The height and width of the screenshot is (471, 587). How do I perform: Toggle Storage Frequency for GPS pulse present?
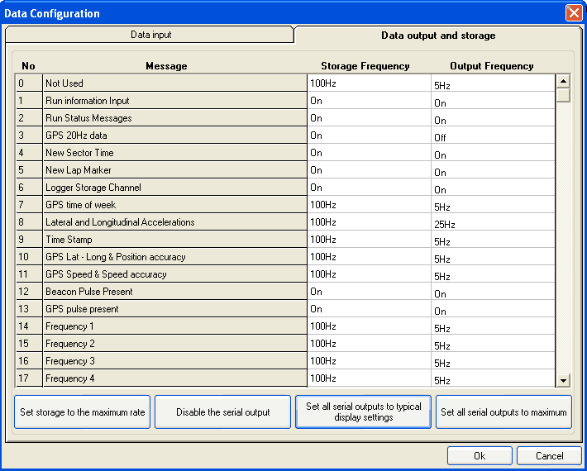coord(369,309)
